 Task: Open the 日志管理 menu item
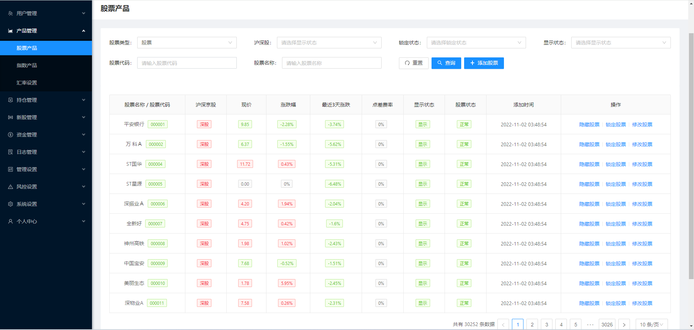click(46, 152)
